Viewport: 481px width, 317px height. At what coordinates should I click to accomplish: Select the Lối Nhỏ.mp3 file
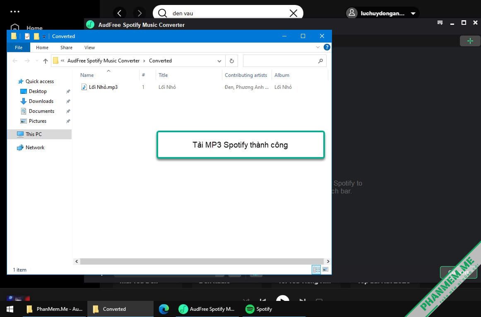pyautogui.click(x=99, y=87)
